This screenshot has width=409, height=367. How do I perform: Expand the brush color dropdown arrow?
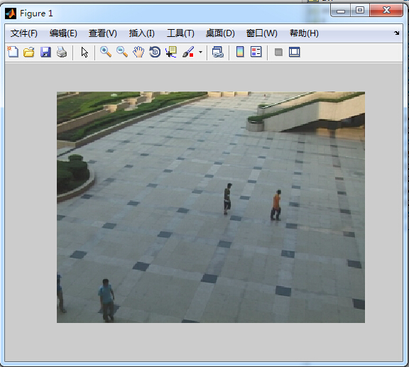pos(200,52)
